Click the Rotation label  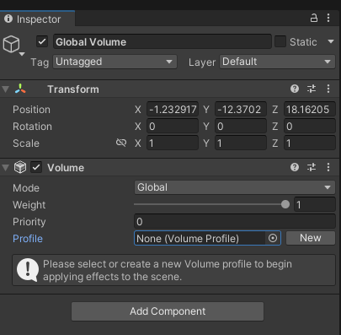pyautogui.click(x=32, y=127)
